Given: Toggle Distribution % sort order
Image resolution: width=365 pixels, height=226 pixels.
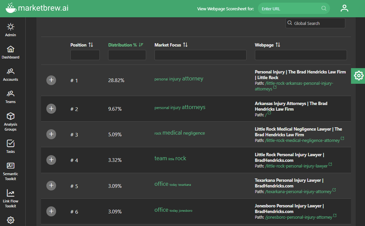Looking at the screenshot, I should tap(141, 45).
